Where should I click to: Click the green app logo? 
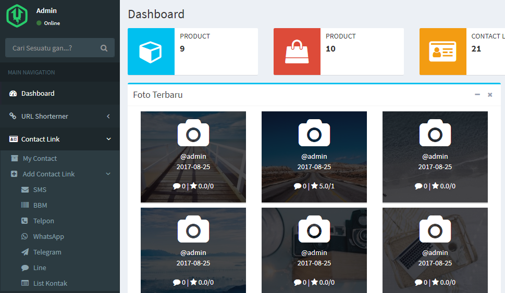pyautogui.click(x=17, y=16)
